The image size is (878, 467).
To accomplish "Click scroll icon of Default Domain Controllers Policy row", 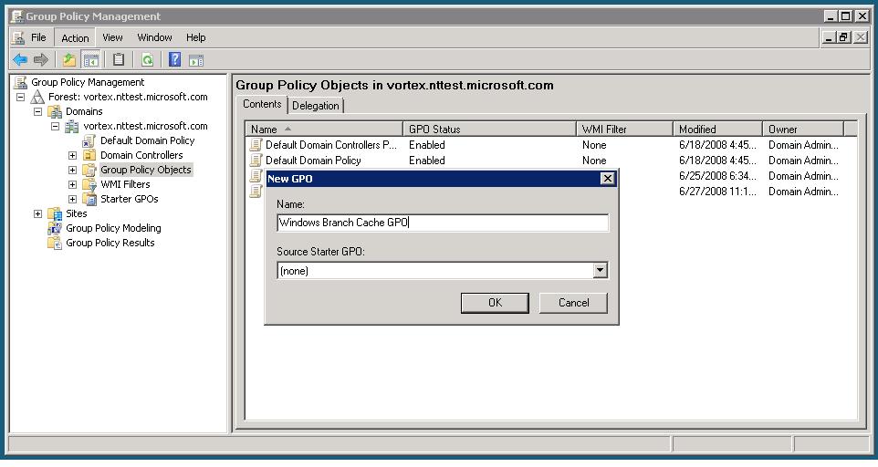I will coord(256,145).
